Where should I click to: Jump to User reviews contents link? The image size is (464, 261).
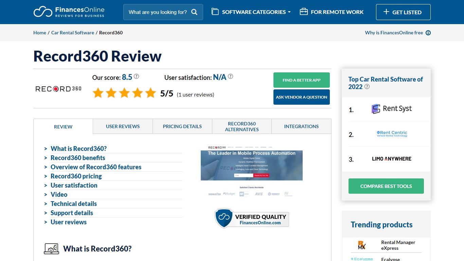(x=69, y=222)
